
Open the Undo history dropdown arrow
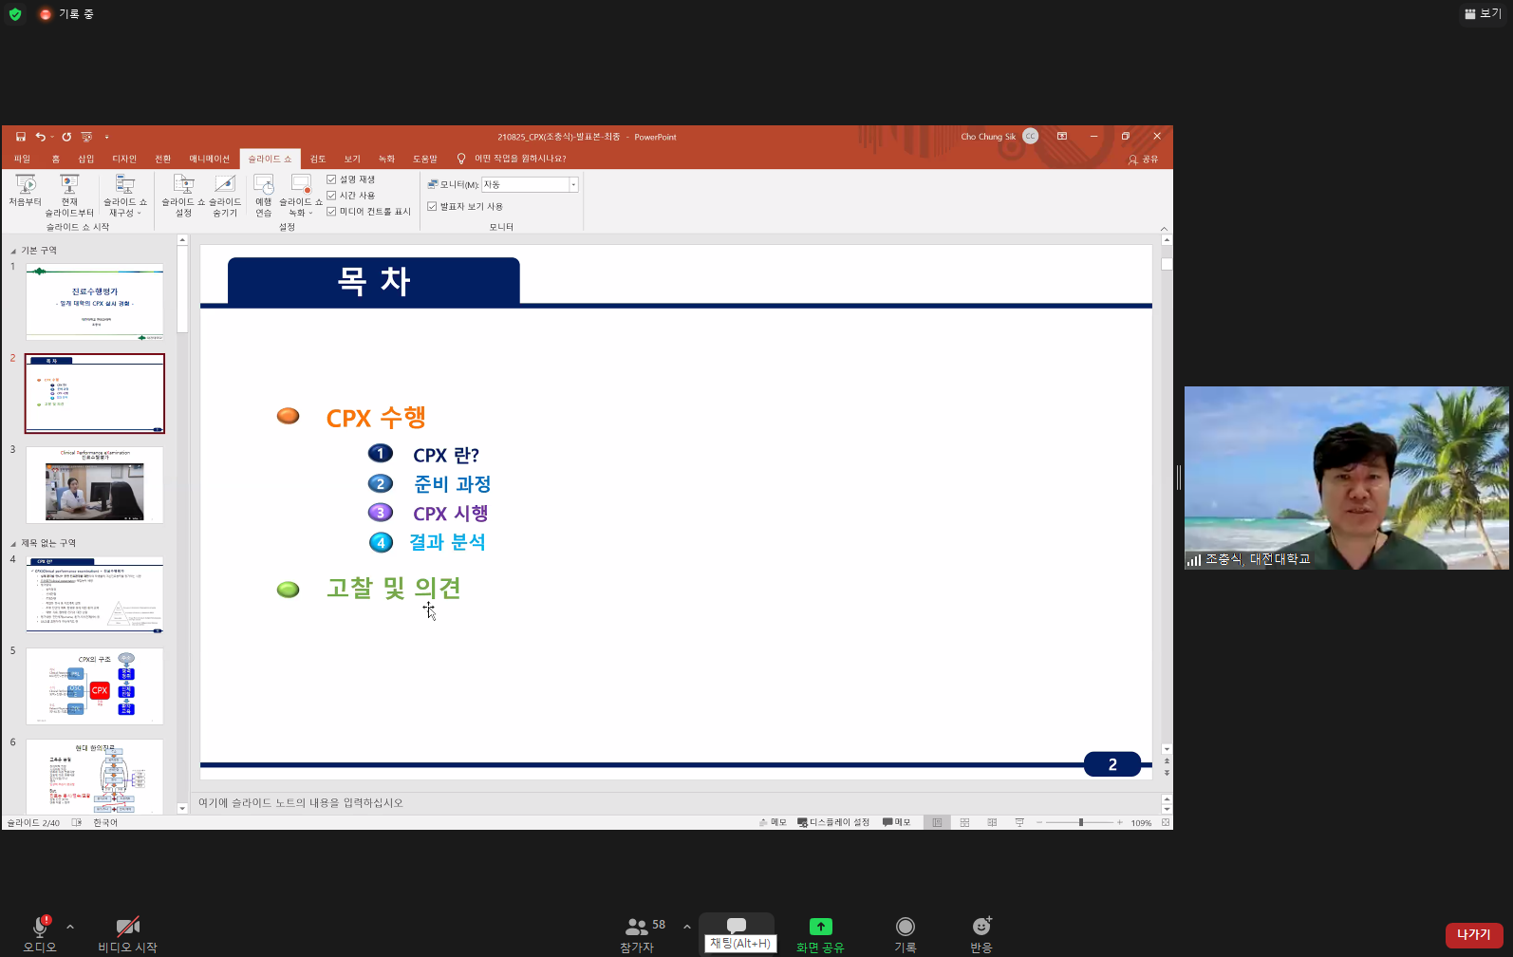tap(53, 137)
